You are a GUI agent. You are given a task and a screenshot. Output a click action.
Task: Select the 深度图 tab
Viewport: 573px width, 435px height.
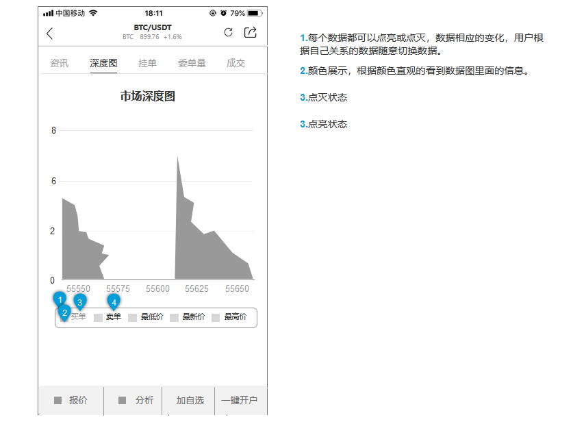click(x=104, y=63)
